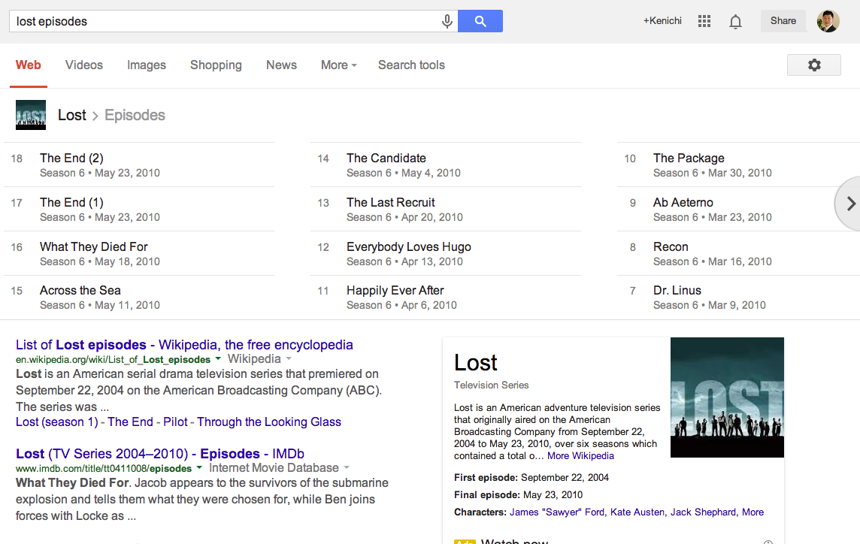860x544 pixels.
Task: Click the +Kenichi profile link
Action: click(662, 21)
